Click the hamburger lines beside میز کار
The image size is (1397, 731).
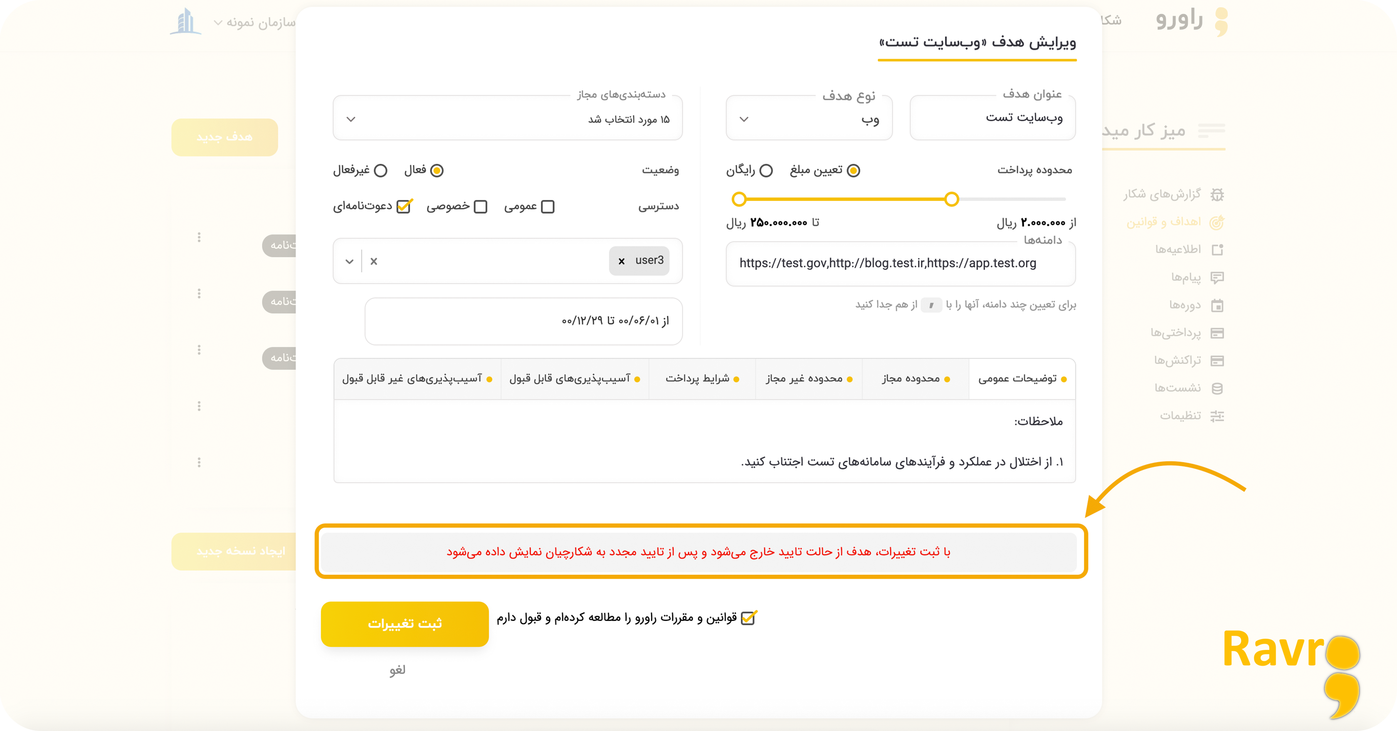coord(1211,131)
